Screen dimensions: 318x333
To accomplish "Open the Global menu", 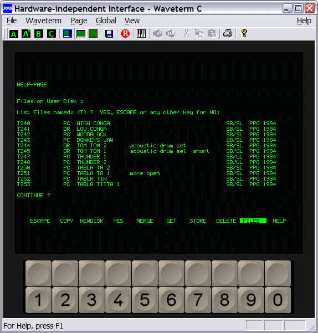I will (x=106, y=21).
